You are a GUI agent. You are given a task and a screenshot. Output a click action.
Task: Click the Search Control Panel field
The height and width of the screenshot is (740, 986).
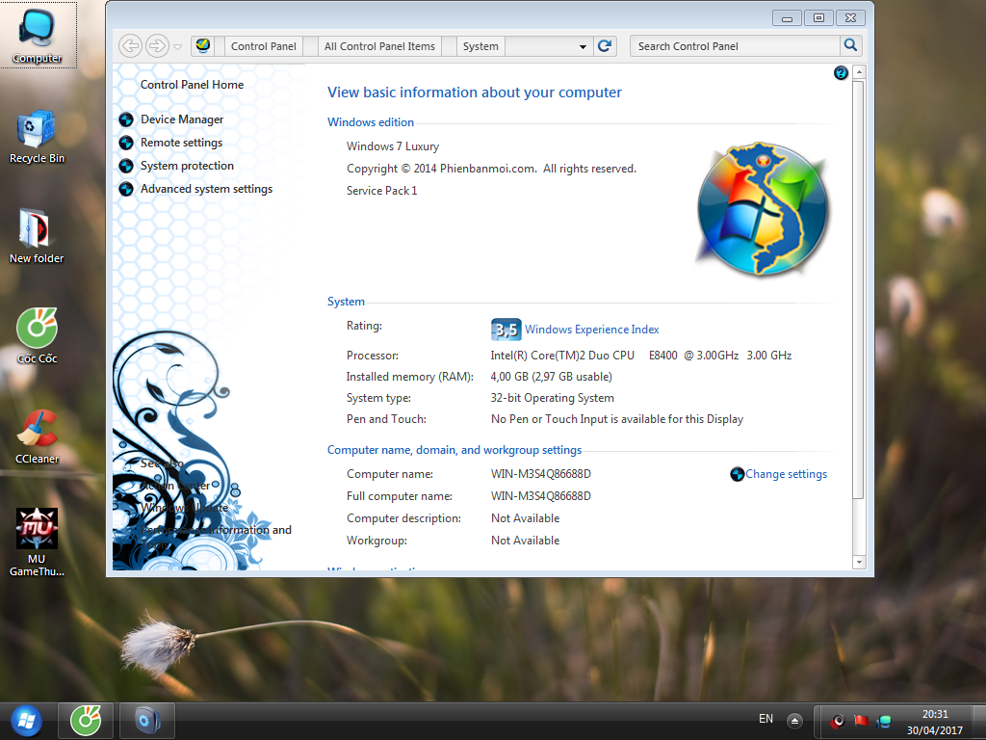click(x=735, y=46)
